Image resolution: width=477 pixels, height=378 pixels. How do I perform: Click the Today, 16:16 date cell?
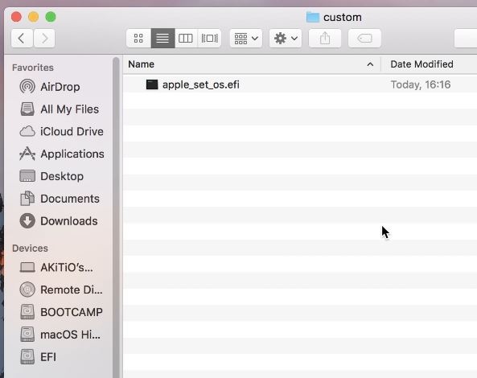point(421,84)
